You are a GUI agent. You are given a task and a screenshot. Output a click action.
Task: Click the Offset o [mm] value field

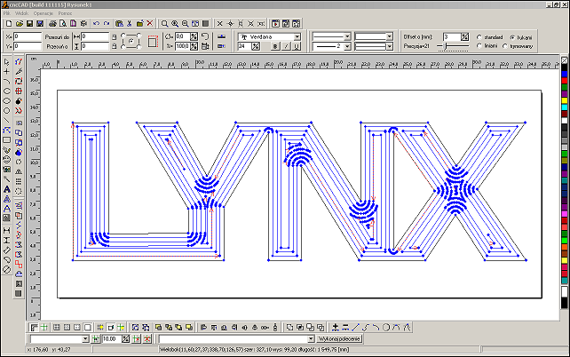[x=452, y=37]
